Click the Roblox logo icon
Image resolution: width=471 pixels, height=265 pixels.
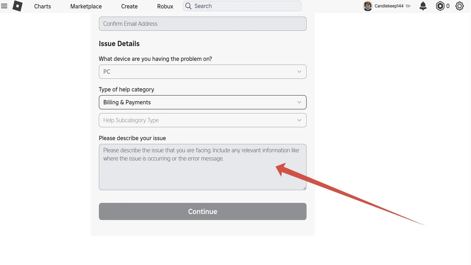pyautogui.click(x=17, y=6)
